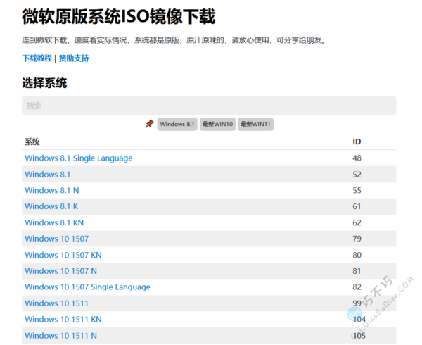This screenshot has height=345, width=422.
Task: Choose the plain Windows 8.1 entry in list
Action: [47, 175]
